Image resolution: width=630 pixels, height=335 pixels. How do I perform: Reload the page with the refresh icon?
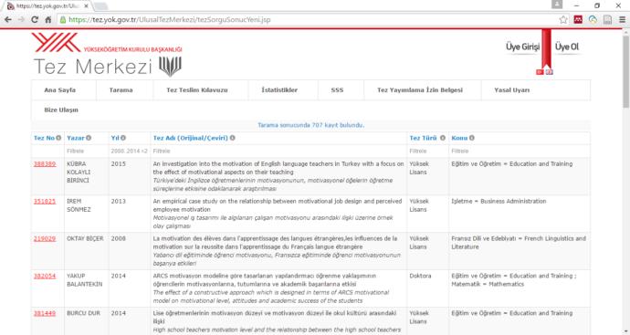point(35,19)
